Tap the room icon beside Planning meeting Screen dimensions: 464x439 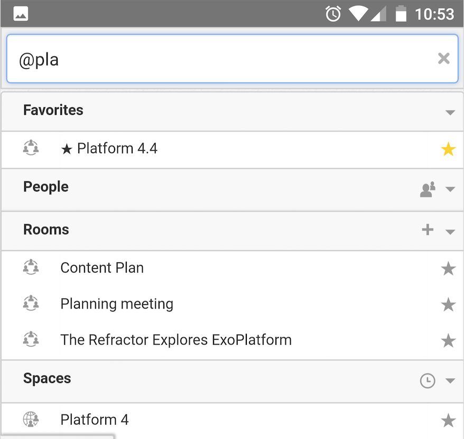[x=31, y=303]
